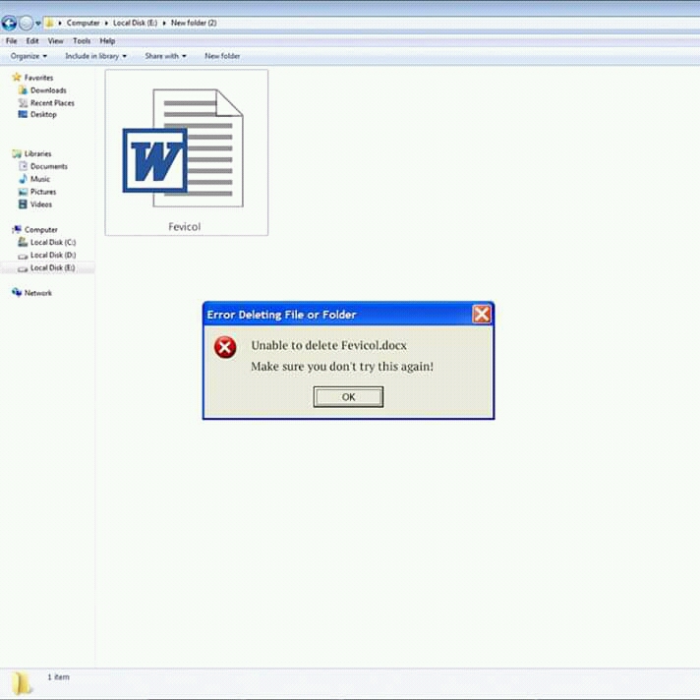Open Recent Places in the sidebar
The height and width of the screenshot is (700, 700).
(x=52, y=103)
